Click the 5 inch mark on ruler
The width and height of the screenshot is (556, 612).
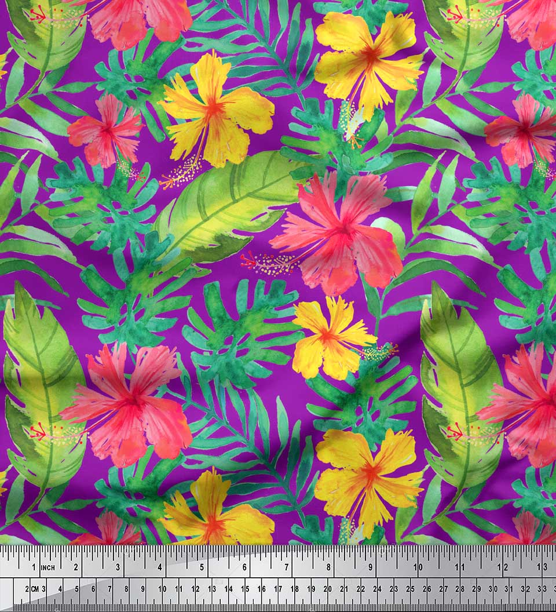[x=202, y=567]
